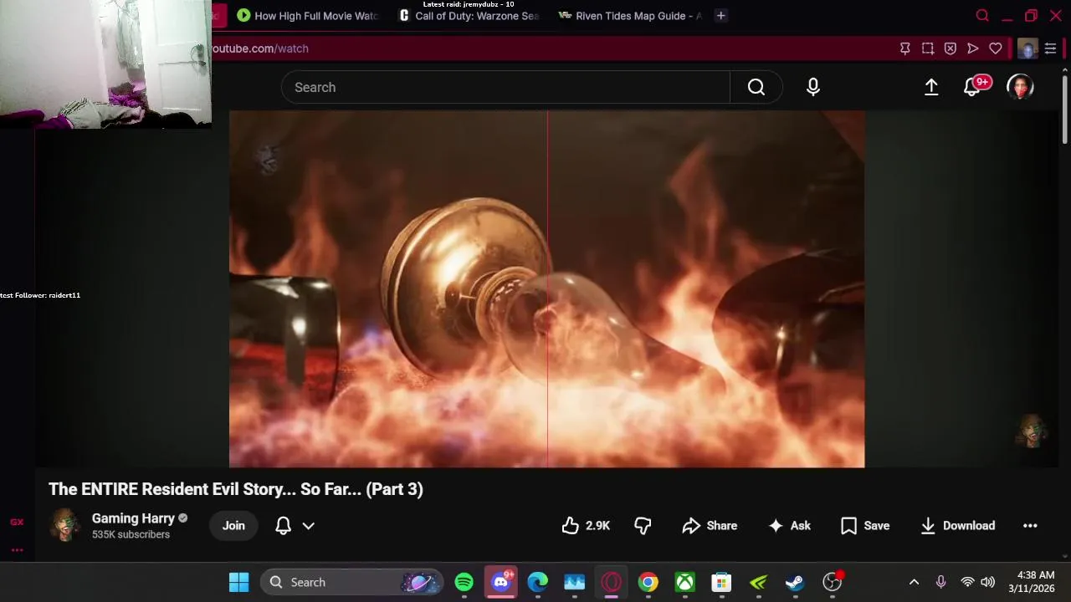Viewport: 1071px width, 602px height.
Task: Open Spotify from the taskbar
Action: point(464,582)
